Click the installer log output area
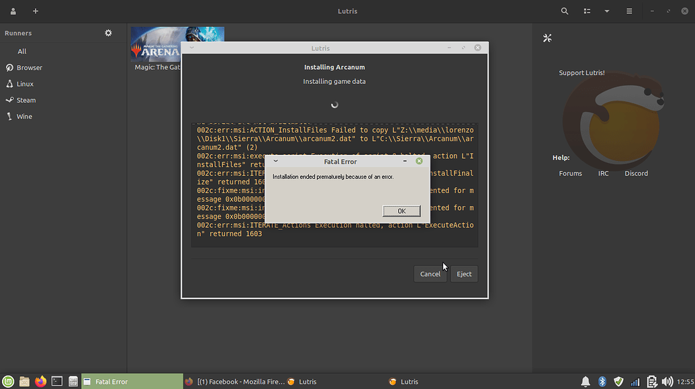695x389 pixels. 334,185
